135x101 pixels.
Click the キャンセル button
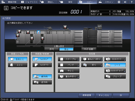point(104,95)
